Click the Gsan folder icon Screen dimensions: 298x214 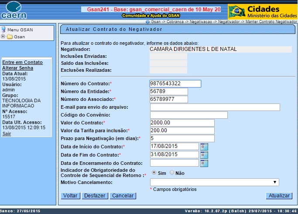coord(10,37)
